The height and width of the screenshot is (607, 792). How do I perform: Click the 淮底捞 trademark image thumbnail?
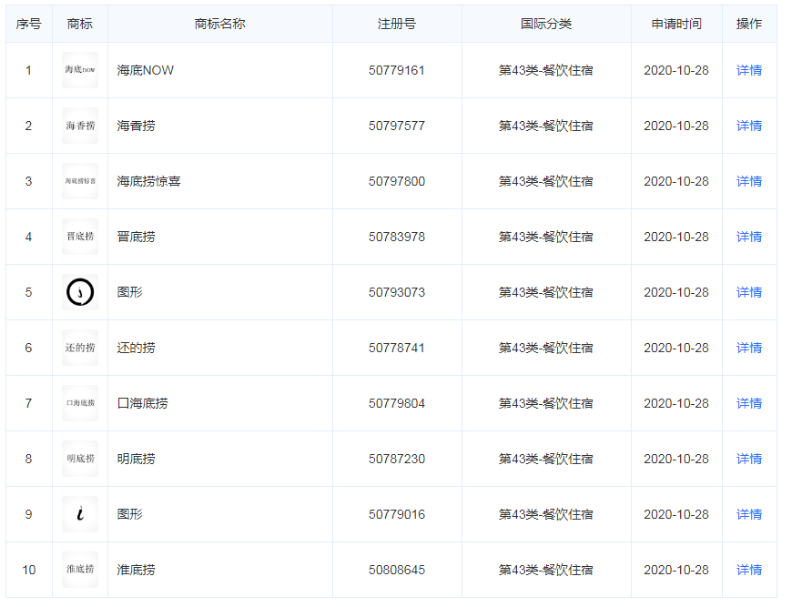pyautogui.click(x=80, y=570)
